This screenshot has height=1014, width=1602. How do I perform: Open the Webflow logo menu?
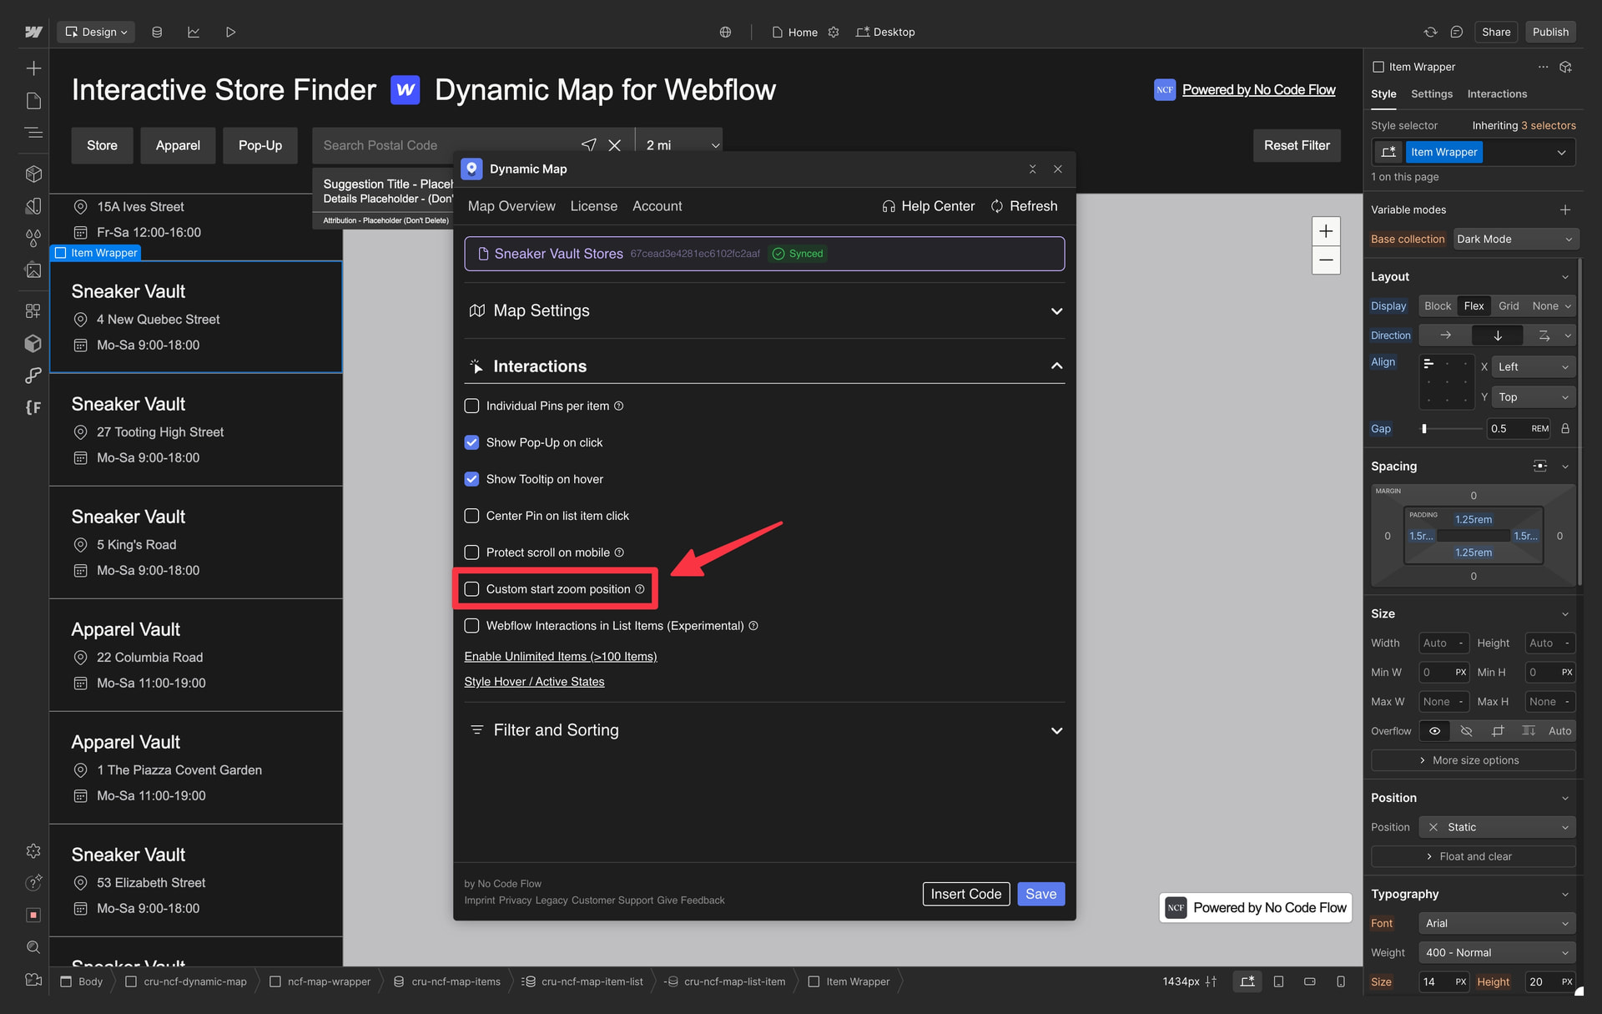33,32
